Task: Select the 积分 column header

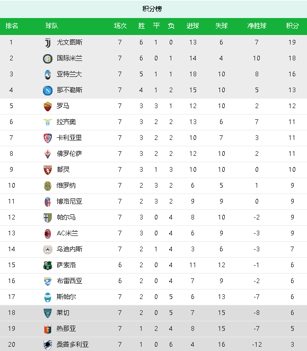Action: coord(292,26)
